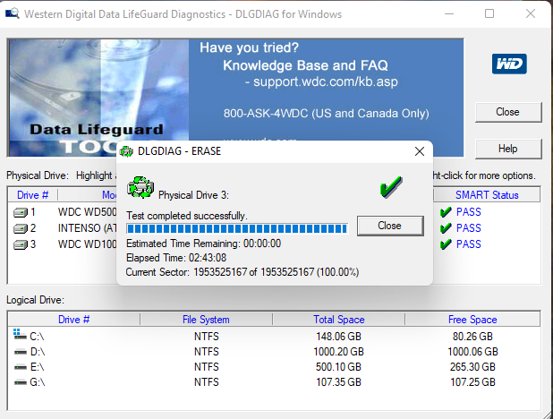Click the Test completed successfully message
553x419 pixels.
pyautogui.click(x=187, y=216)
